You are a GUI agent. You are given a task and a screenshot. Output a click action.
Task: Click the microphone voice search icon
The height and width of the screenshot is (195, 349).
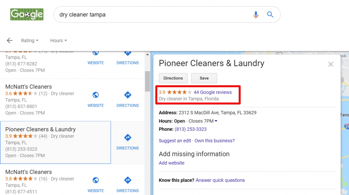click(256, 15)
